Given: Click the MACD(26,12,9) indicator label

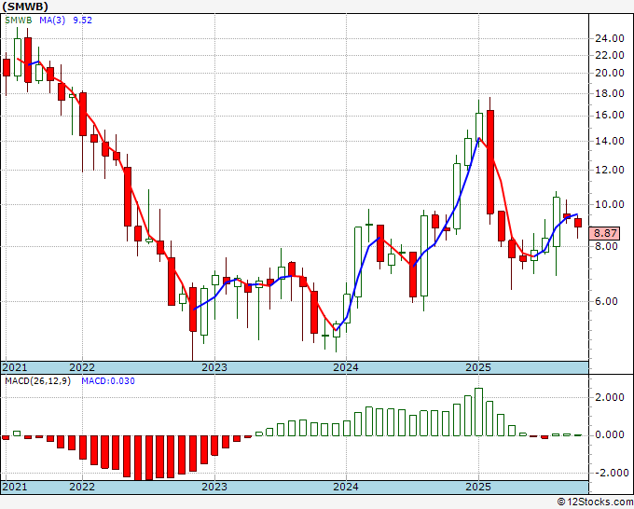Looking at the screenshot, I should [x=37, y=381].
